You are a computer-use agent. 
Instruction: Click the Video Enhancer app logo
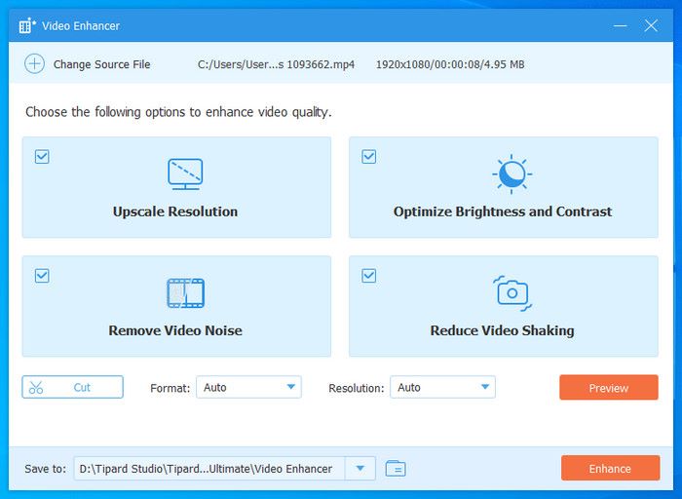(27, 25)
